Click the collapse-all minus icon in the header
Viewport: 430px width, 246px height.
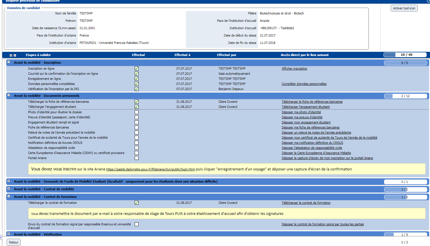point(15,55)
